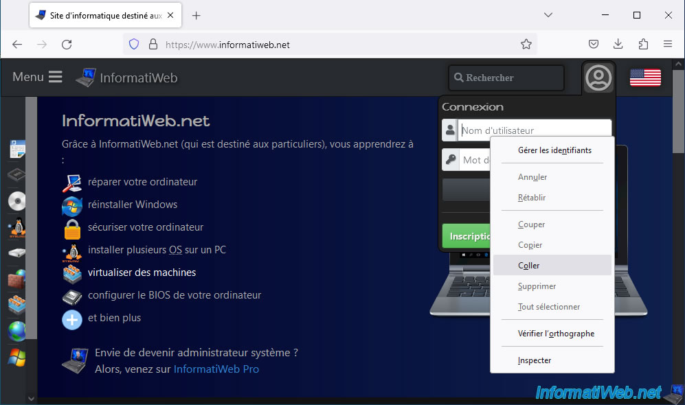Toggle Vérifier l'orthographe in context menu
685x405 pixels.
pos(552,334)
